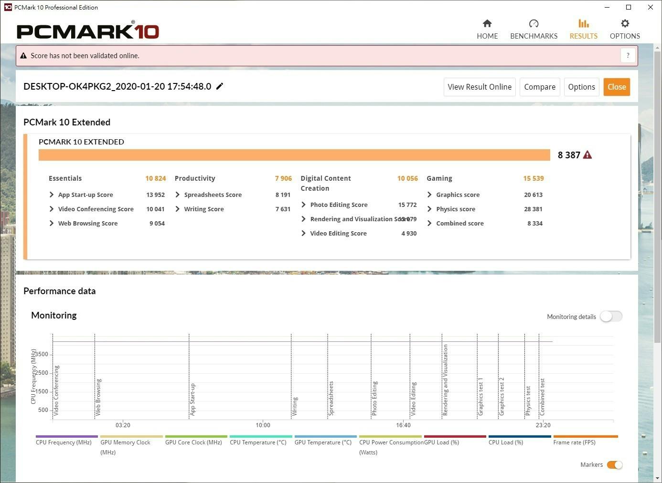Select the CPU Power Consumption legend swatch
Viewport: 662px width, 483px height.
390,436
